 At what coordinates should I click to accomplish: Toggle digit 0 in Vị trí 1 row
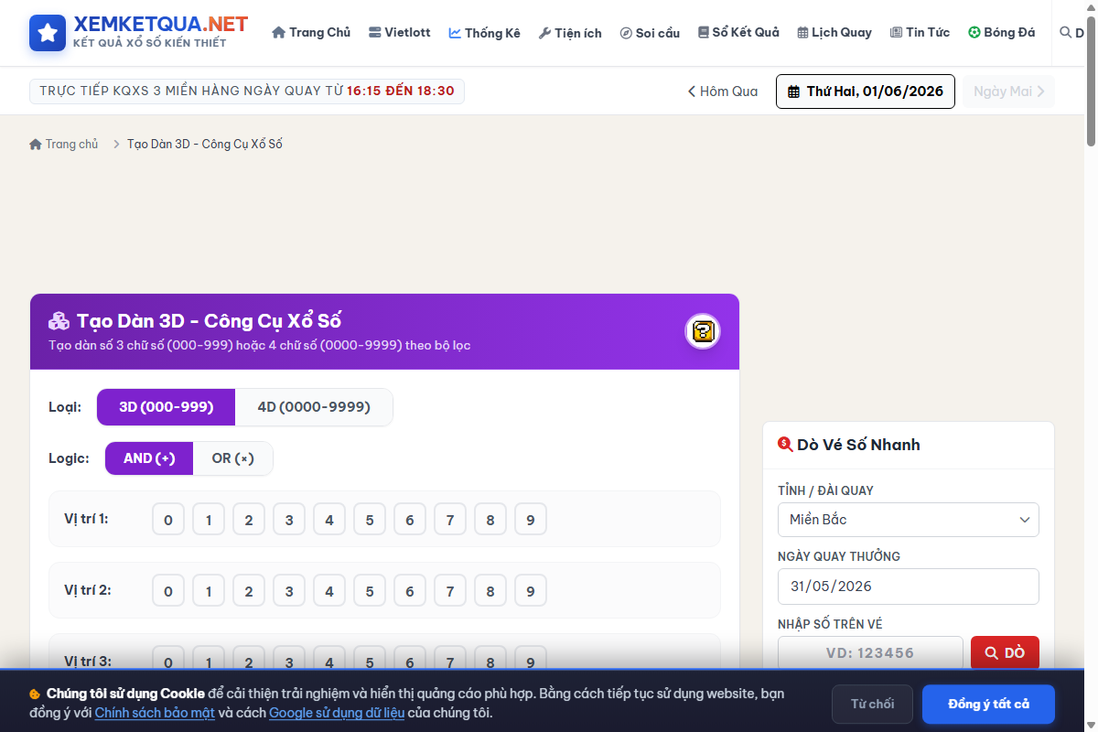(x=168, y=520)
